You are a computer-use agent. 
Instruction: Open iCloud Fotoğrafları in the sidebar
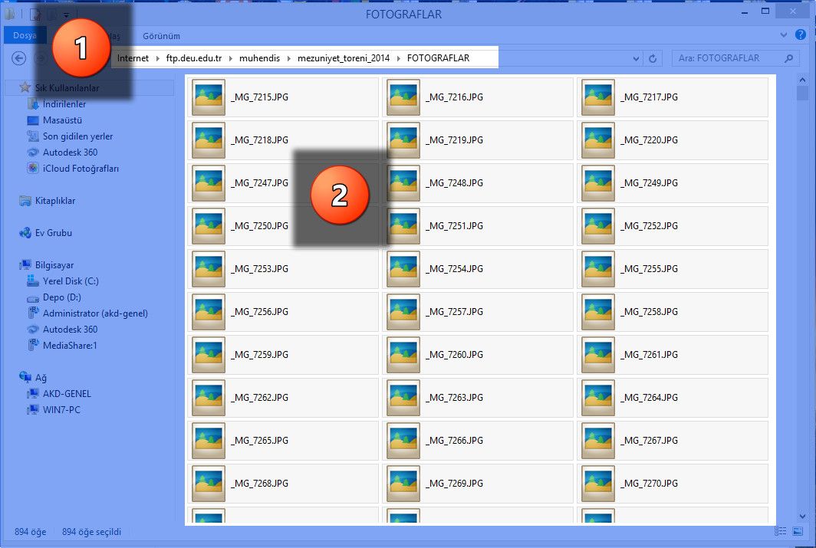pyautogui.click(x=81, y=169)
